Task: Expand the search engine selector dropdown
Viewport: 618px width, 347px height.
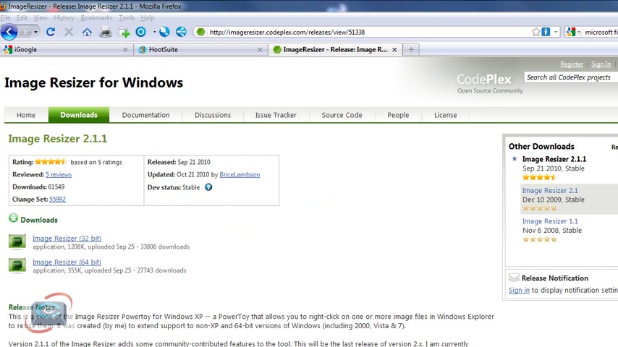Action: [574, 32]
